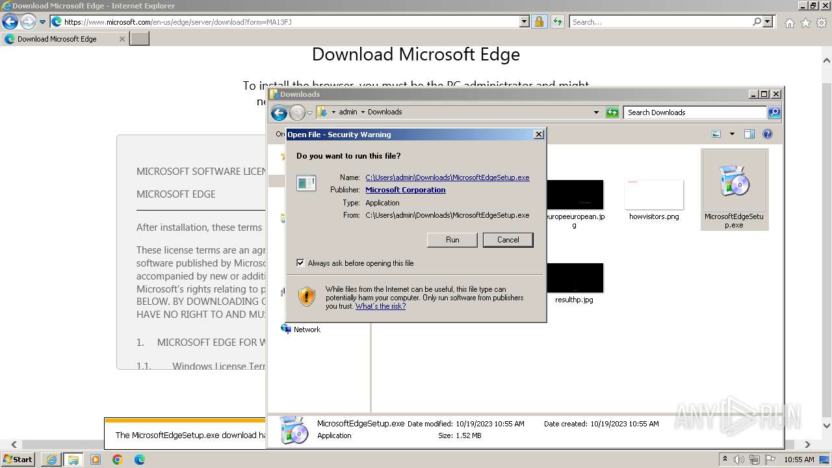This screenshot has height=468, width=832.
Task: Open Google Chrome from taskbar
Action: 118,460
